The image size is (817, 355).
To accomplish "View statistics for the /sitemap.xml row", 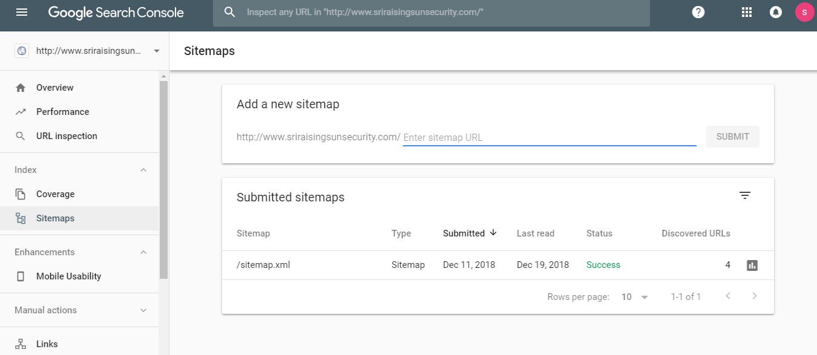I will pos(752,265).
